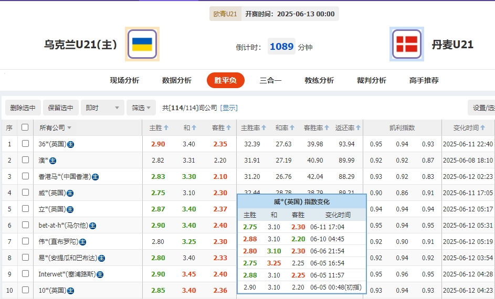Click sort arrow next to 和率 header

pyautogui.click(x=292, y=127)
